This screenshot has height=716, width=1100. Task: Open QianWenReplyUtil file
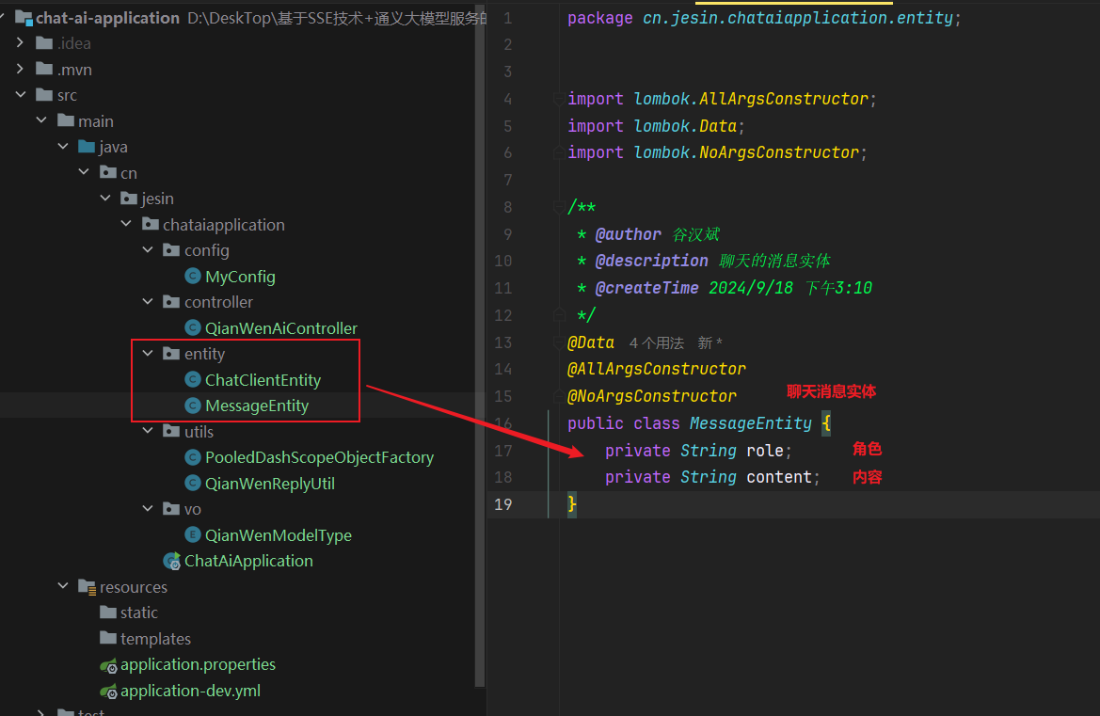[269, 484]
